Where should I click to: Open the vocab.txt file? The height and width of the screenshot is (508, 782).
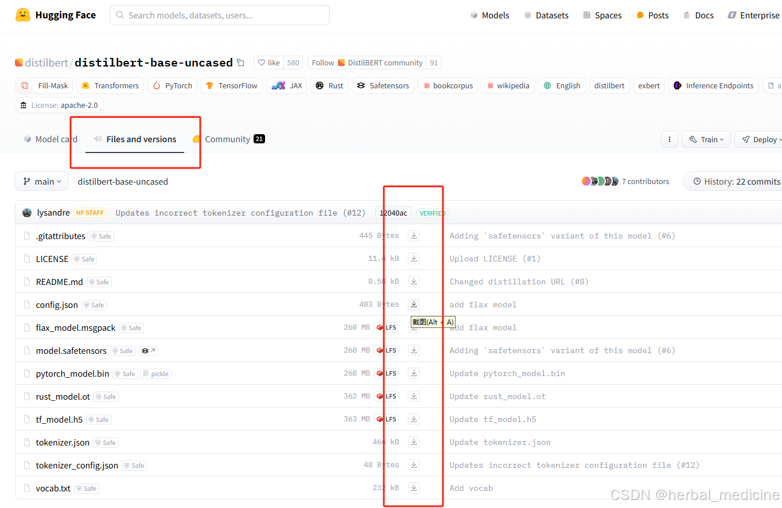tap(53, 489)
